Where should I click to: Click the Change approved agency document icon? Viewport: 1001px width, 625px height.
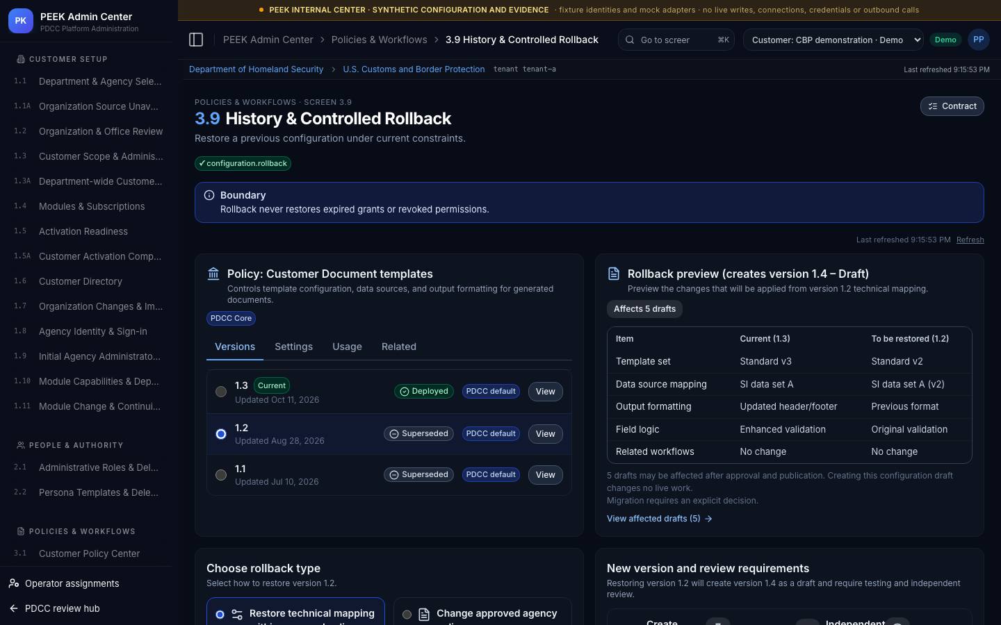424,615
